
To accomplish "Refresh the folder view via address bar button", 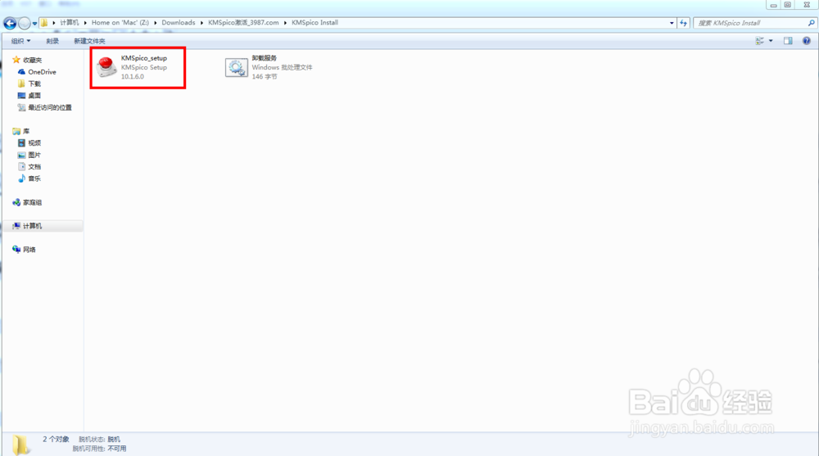I will click(683, 23).
